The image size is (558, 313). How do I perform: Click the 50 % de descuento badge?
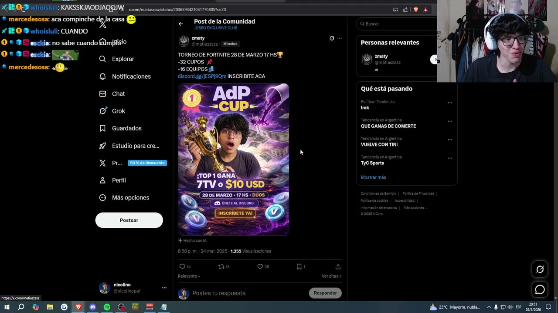point(147,163)
